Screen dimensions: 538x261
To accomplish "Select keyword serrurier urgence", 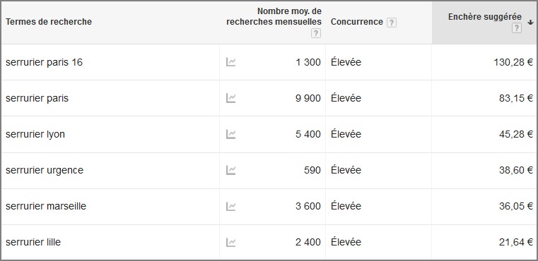I will 45,170.
